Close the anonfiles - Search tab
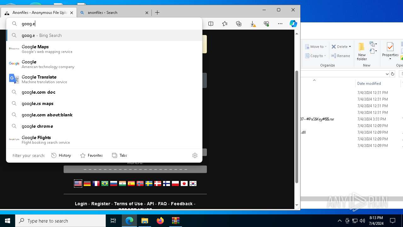403x227 pixels. [147, 13]
